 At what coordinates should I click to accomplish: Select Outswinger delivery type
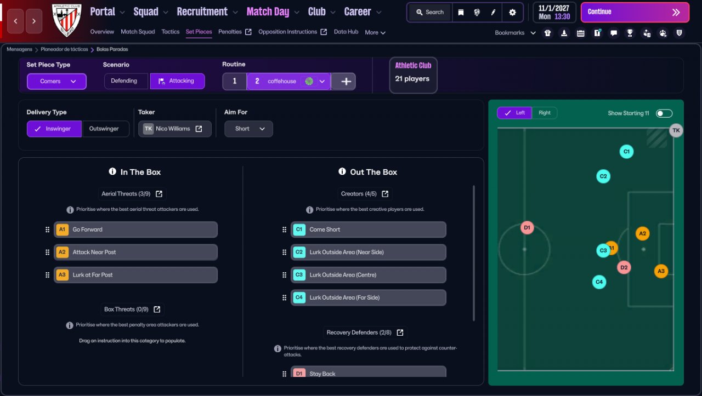click(x=105, y=129)
